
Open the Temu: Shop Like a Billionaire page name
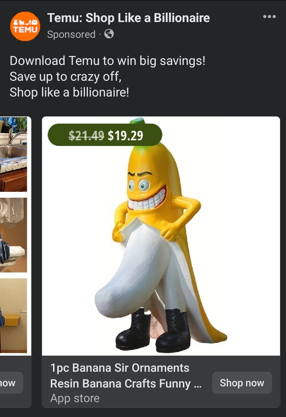pyautogui.click(x=128, y=18)
